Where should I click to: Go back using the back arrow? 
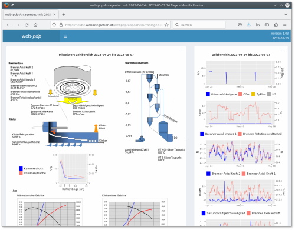tap(9, 25)
